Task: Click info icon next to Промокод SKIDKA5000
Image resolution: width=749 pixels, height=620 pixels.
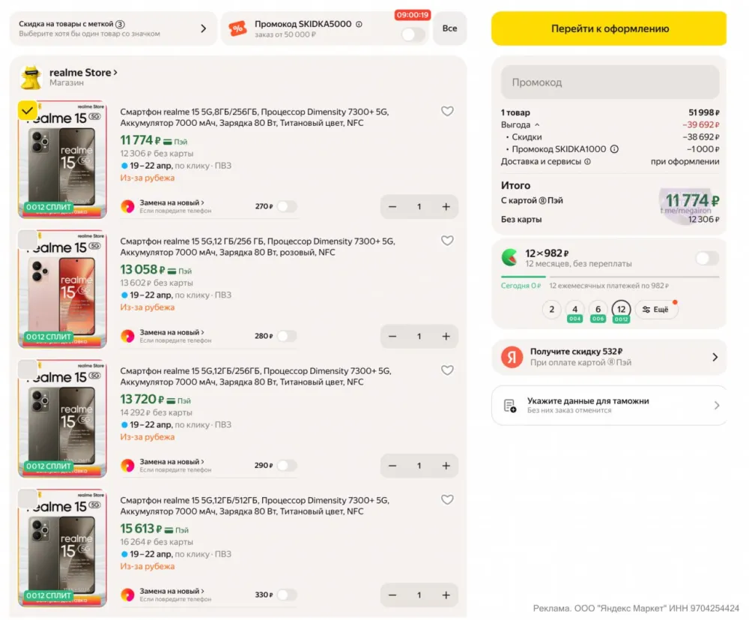Action: (359, 24)
